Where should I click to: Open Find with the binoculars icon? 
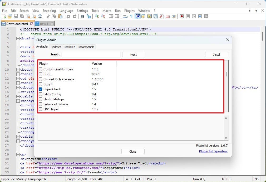click(x=82, y=16)
